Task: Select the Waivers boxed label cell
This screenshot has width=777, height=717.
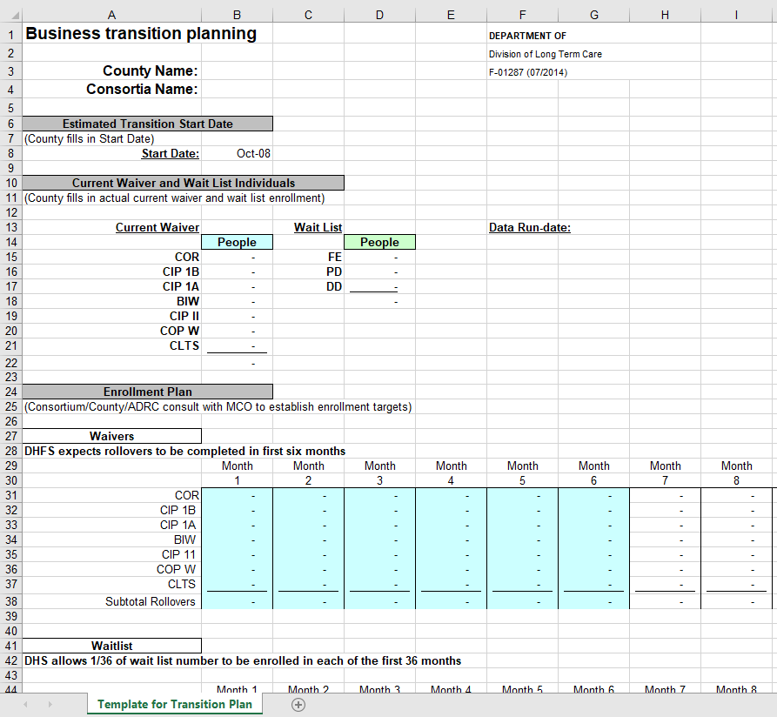Action: coord(112,436)
